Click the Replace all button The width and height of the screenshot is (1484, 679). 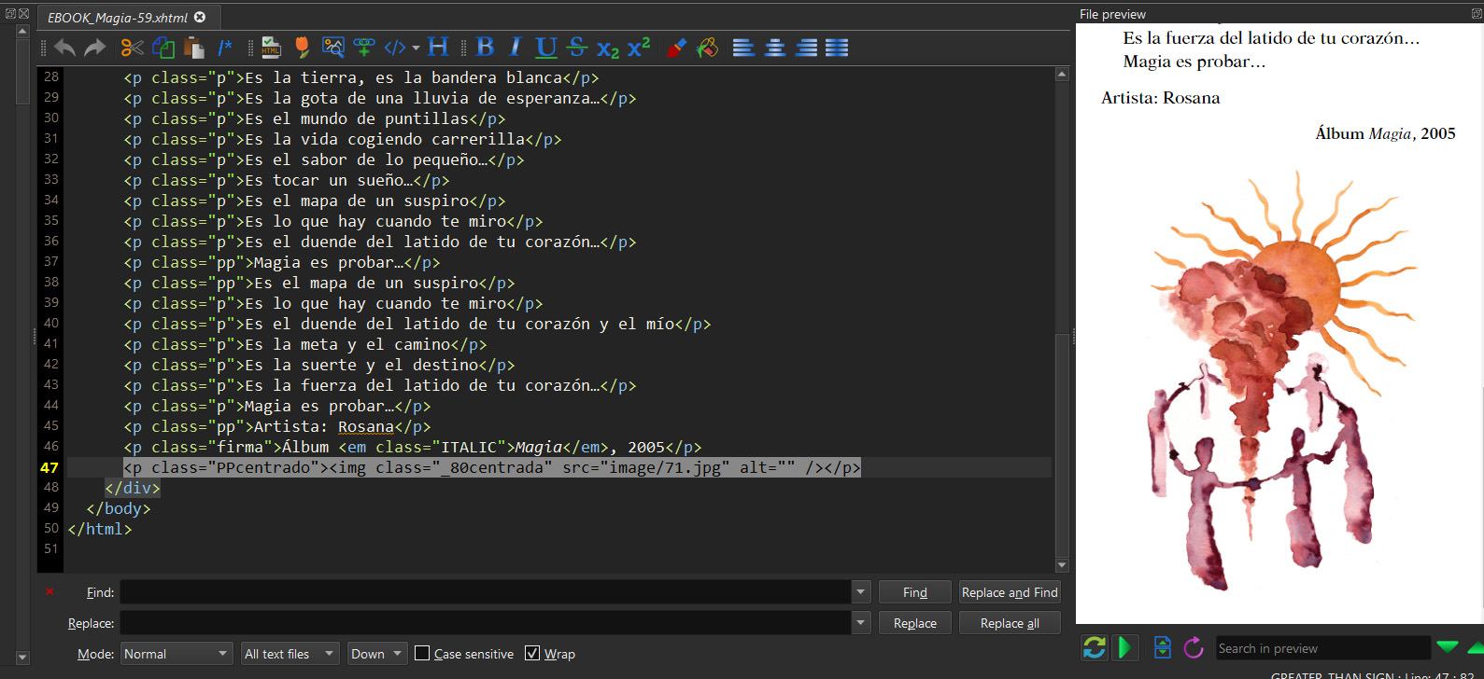click(1010, 623)
